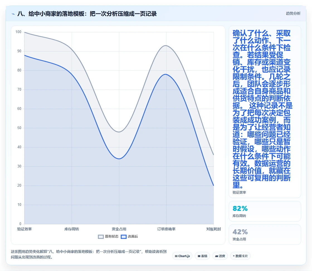Select the 进度 tag pill

click(x=220, y=256)
